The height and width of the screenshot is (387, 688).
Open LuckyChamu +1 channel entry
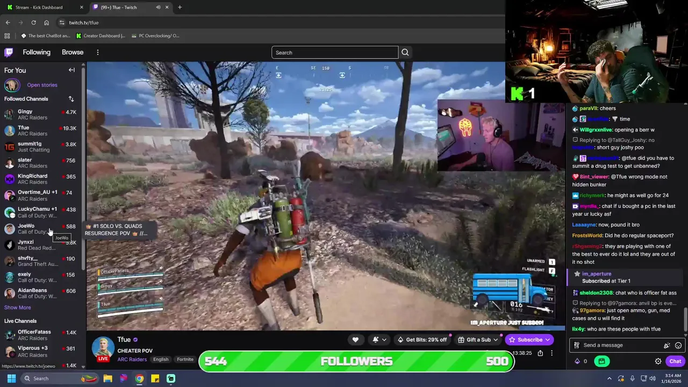click(x=41, y=212)
